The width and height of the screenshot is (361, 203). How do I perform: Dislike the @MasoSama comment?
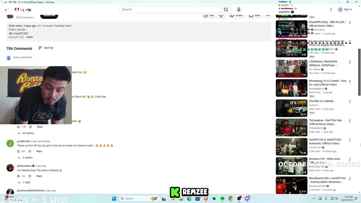[30, 176]
